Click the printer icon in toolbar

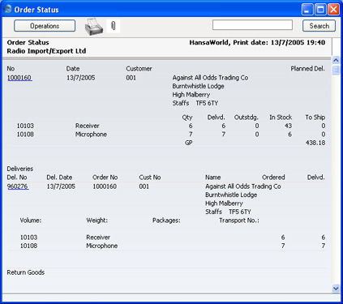click(x=94, y=27)
